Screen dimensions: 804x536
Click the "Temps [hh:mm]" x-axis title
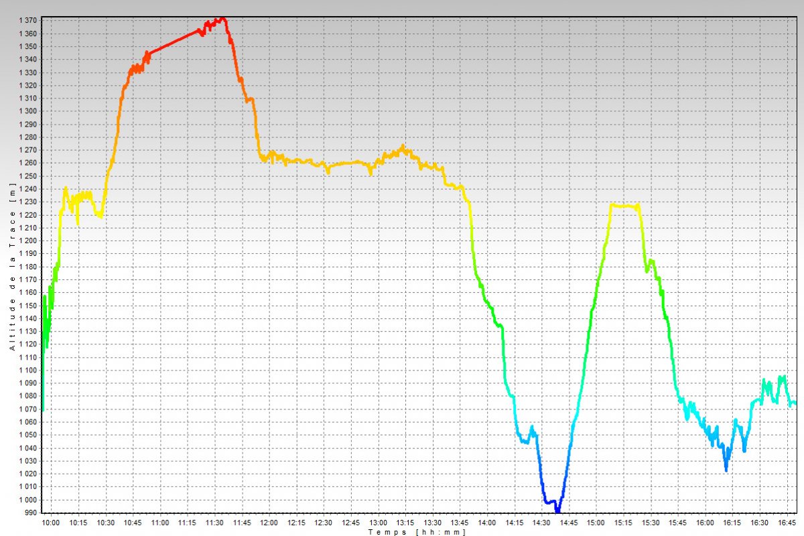[x=417, y=531]
